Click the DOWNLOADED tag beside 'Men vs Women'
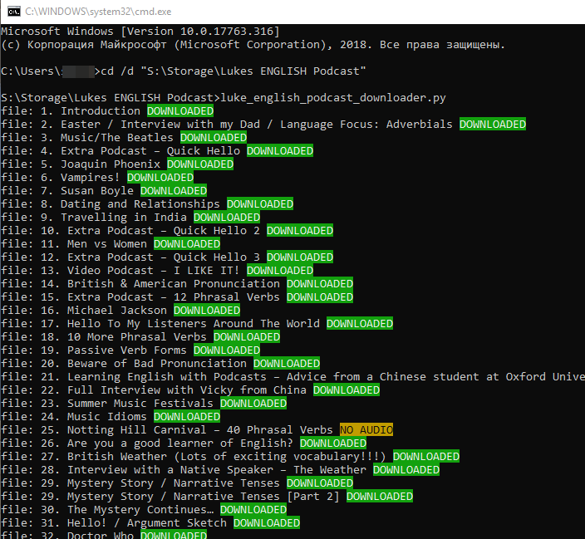This screenshot has height=539, width=585. (187, 244)
